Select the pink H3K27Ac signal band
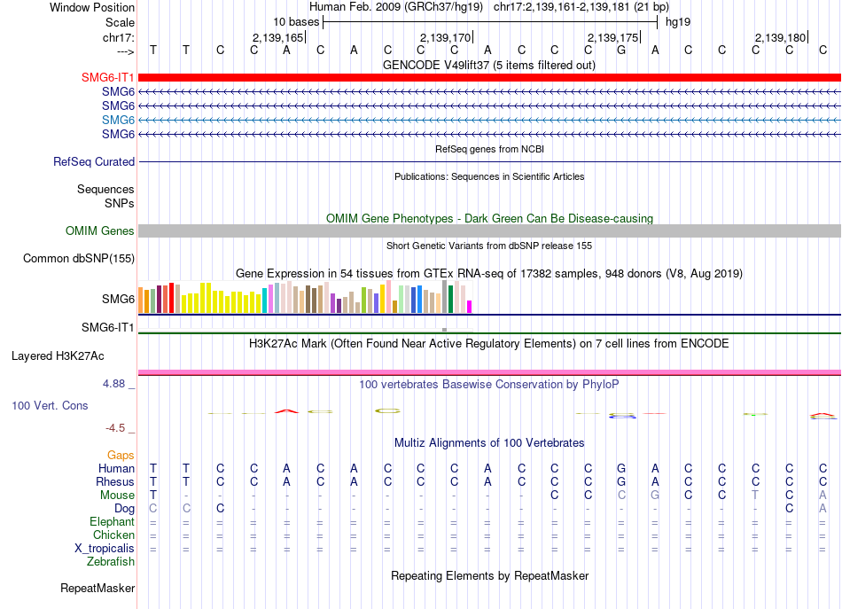 pos(489,371)
